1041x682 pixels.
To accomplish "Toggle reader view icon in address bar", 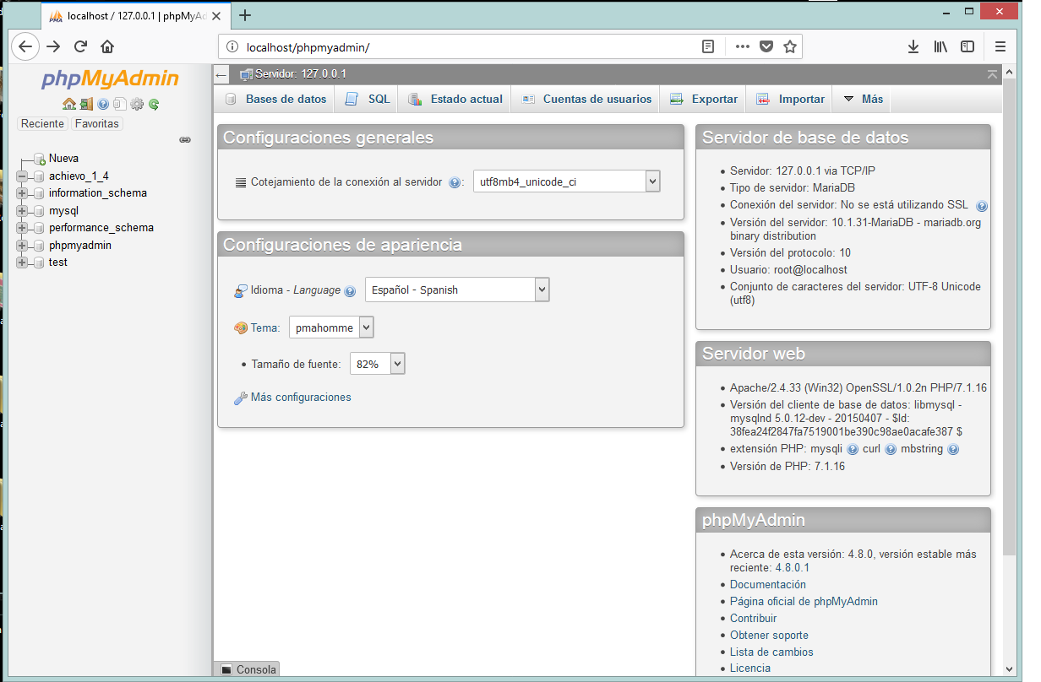I will (708, 47).
